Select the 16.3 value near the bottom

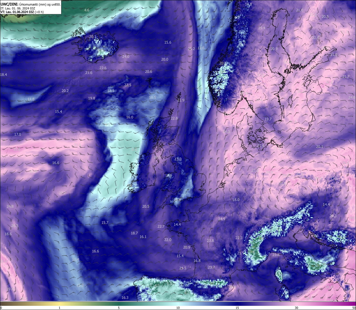[x=125, y=297]
